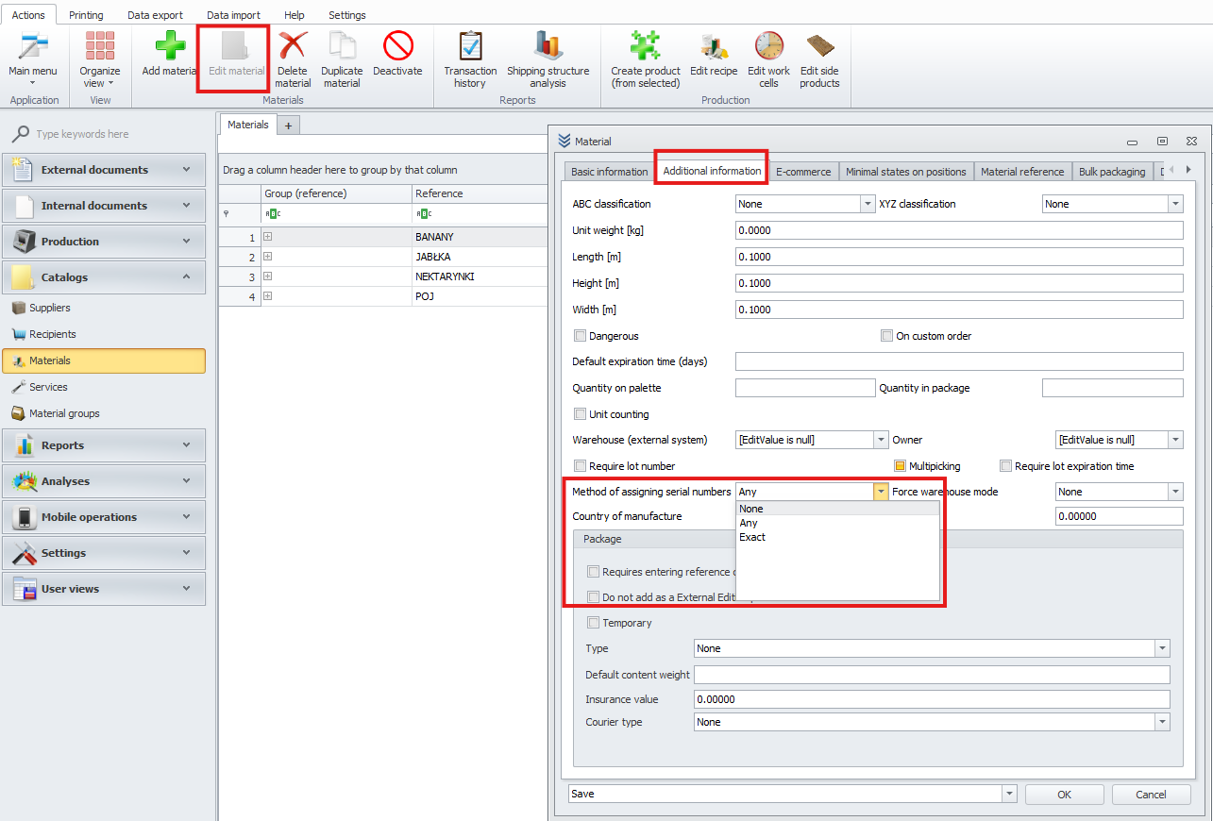This screenshot has width=1213, height=821.
Task: Toggle the Temporary checkbox
Action: pyautogui.click(x=594, y=623)
